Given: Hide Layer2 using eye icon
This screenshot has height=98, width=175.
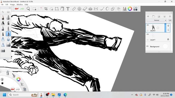Looking at the screenshot, I should coord(148,25).
